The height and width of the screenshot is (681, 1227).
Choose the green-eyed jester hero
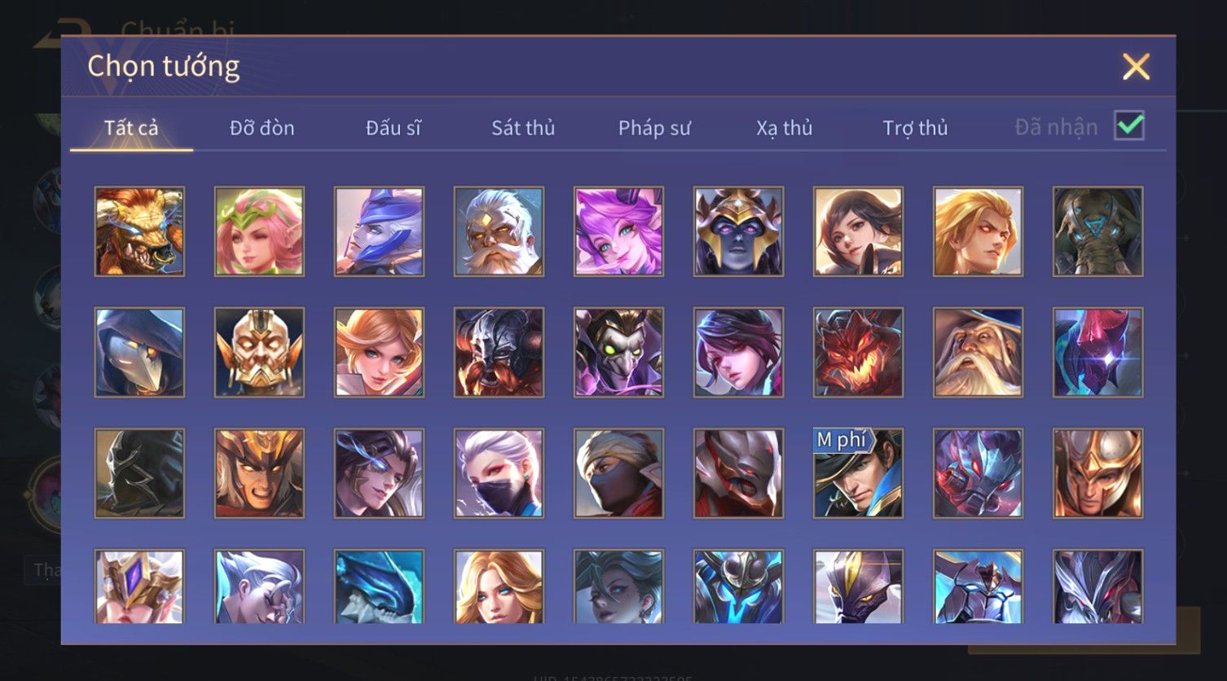click(618, 352)
